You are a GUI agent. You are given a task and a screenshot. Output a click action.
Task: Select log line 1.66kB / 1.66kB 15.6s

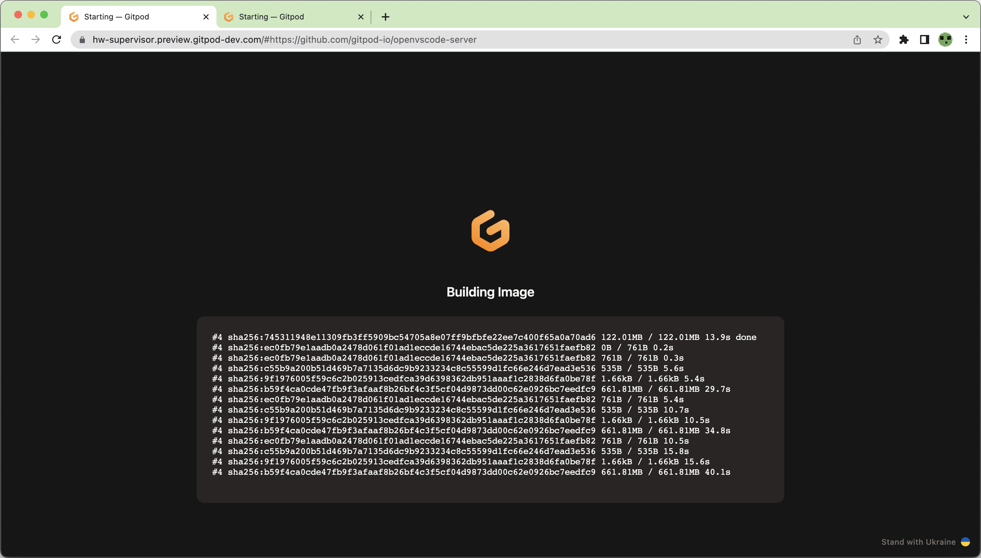point(461,461)
